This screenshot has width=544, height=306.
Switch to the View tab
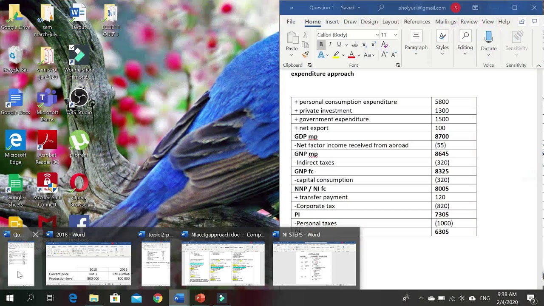(488, 22)
